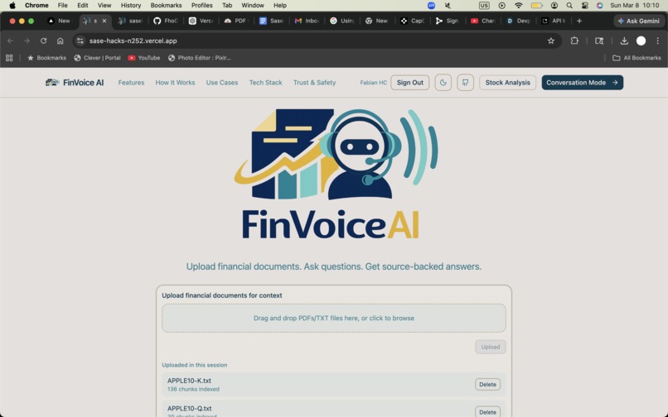Open the Profiles menu
This screenshot has width=668, height=417.
pos(202,6)
